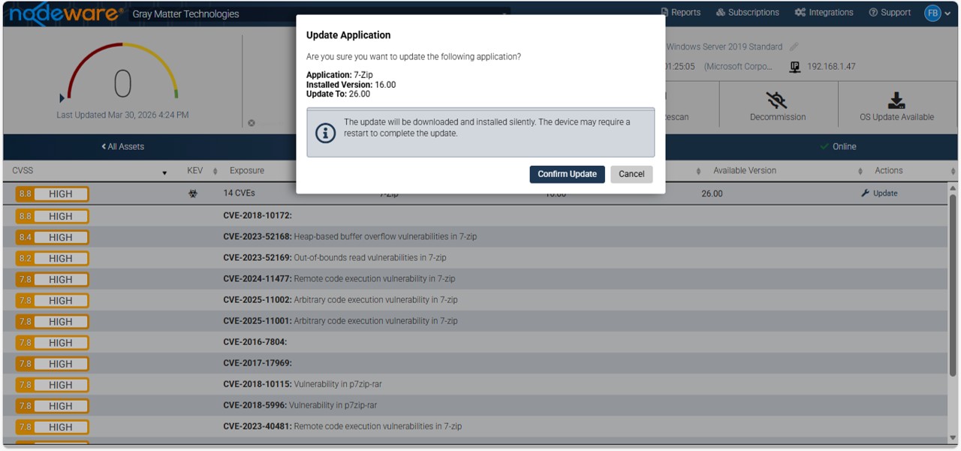Screen dimensions: 961x451
Task: Select the CVE-2016-7804 row
Action: [474, 342]
